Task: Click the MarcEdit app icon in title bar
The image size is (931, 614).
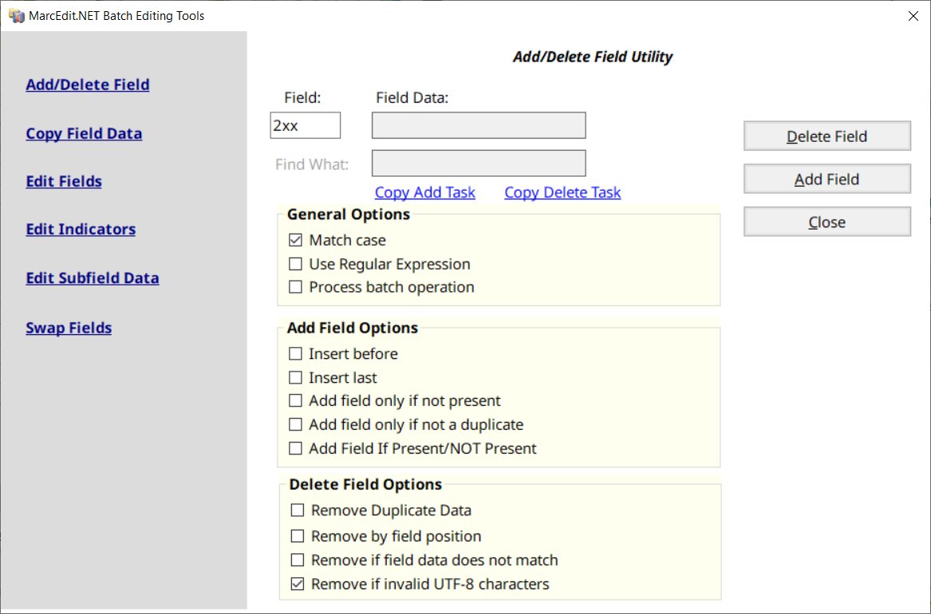Action: (x=17, y=16)
